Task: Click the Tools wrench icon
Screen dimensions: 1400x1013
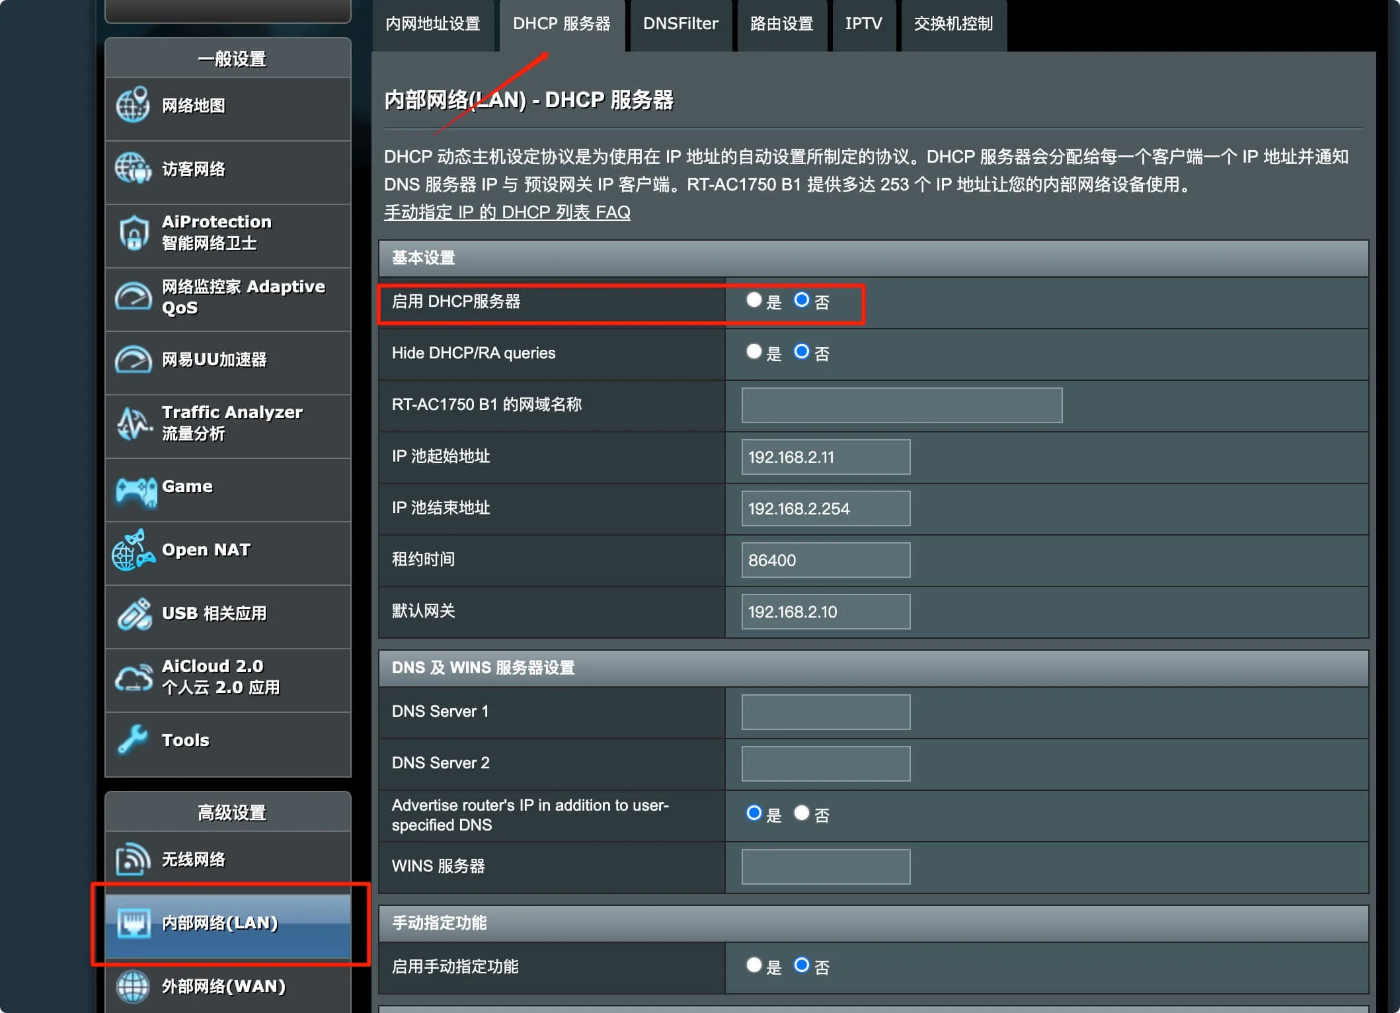Action: [x=133, y=739]
